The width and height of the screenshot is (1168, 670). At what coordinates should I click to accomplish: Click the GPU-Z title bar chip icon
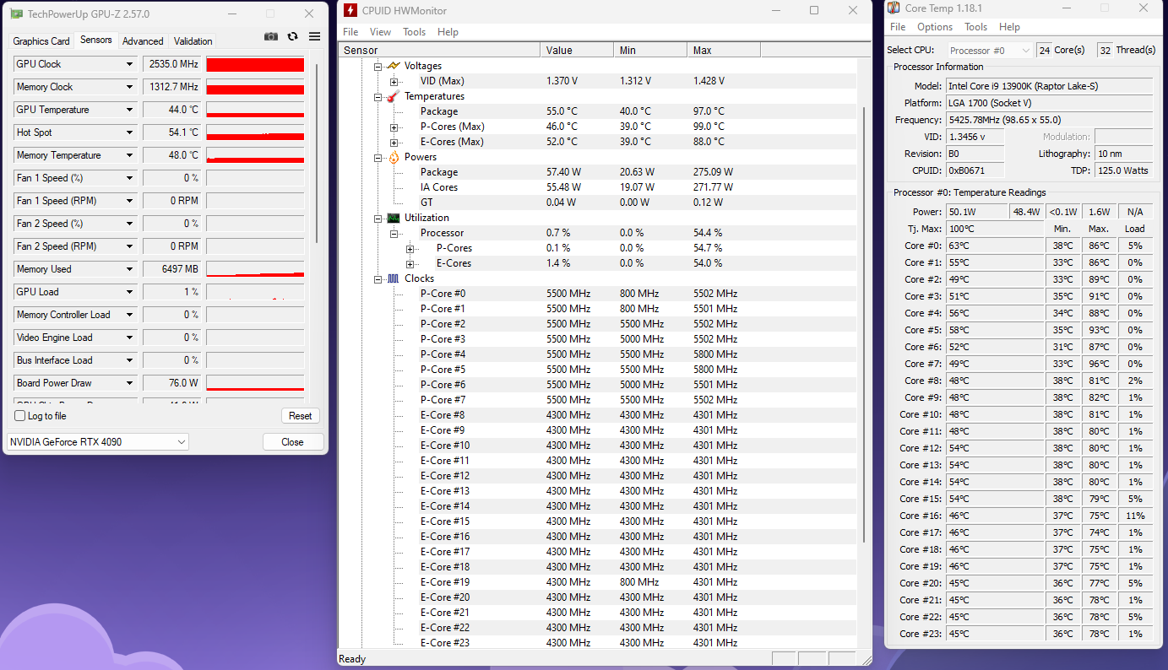(16, 14)
